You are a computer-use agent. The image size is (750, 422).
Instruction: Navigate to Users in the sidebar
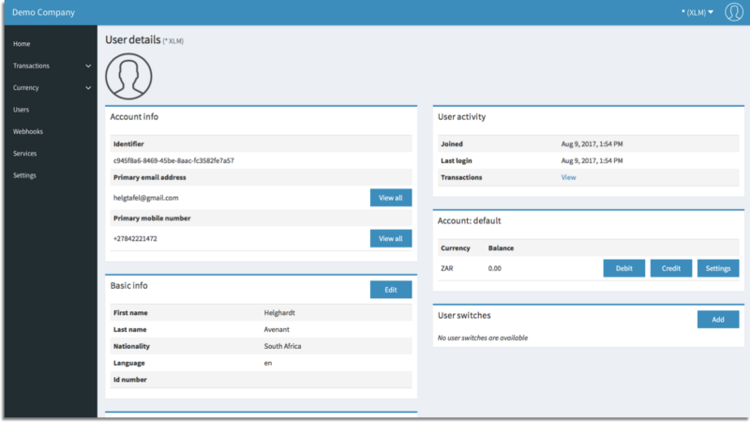[x=21, y=110]
